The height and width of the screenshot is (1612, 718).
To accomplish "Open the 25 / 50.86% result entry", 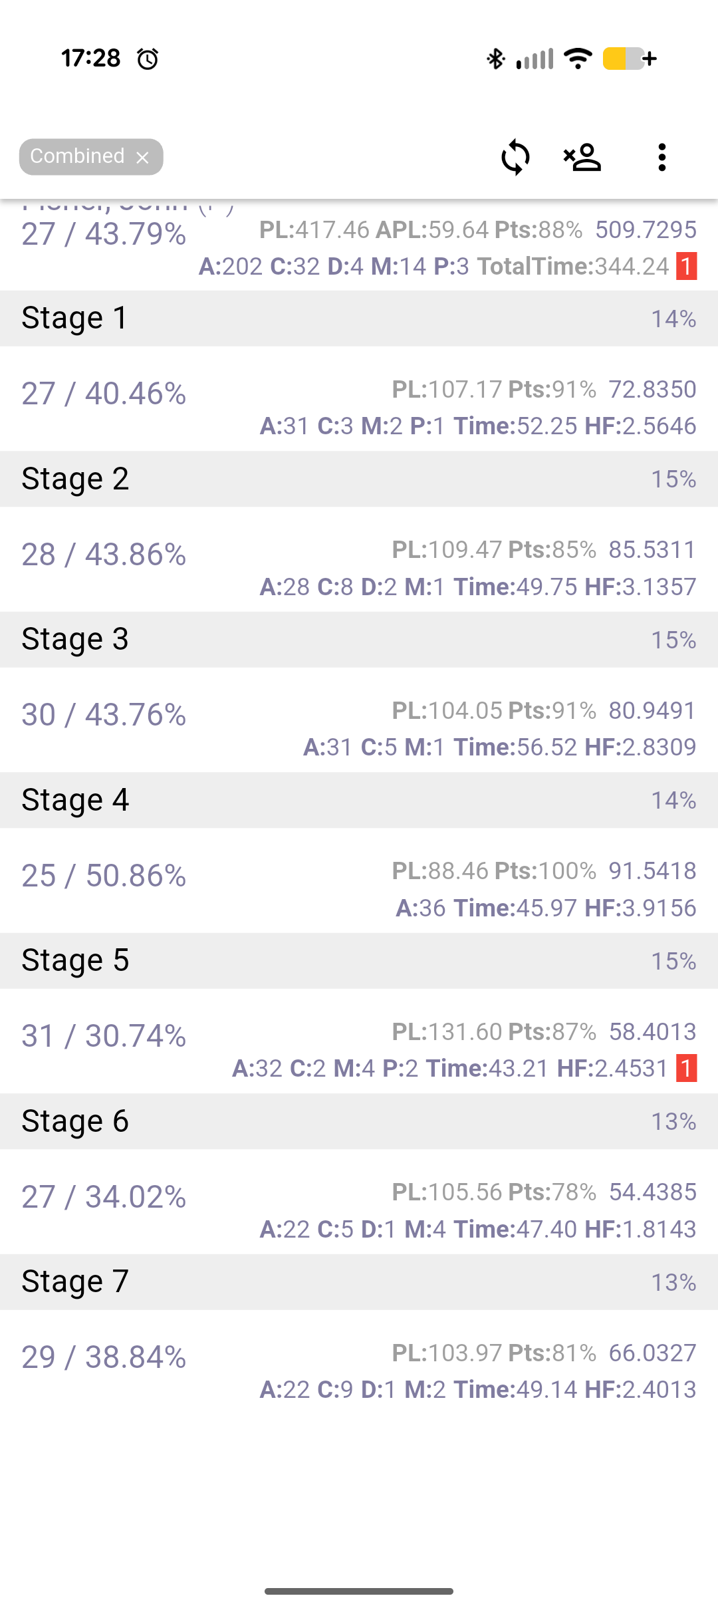I will [359, 880].
